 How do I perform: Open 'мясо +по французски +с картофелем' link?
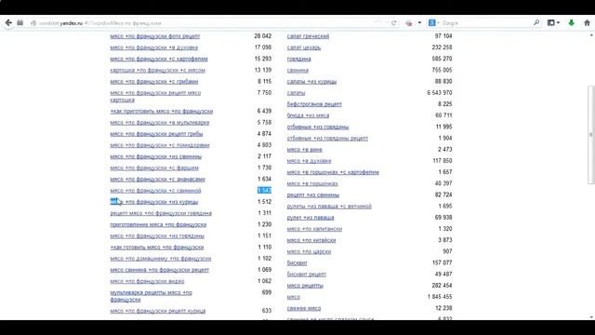click(x=159, y=59)
